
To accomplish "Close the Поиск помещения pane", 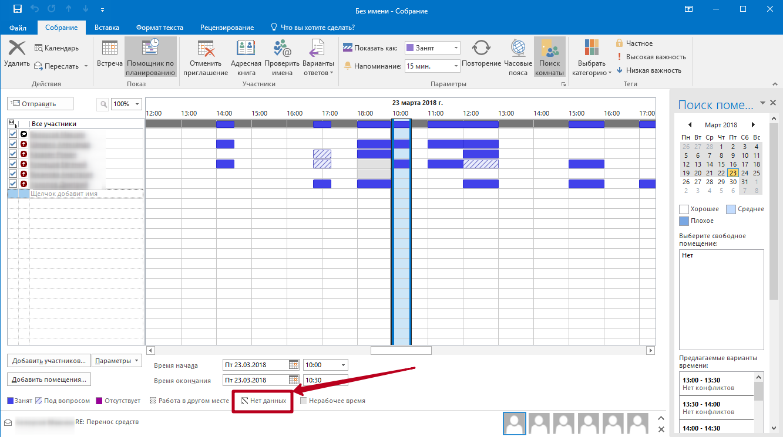I will (x=772, y=103).
